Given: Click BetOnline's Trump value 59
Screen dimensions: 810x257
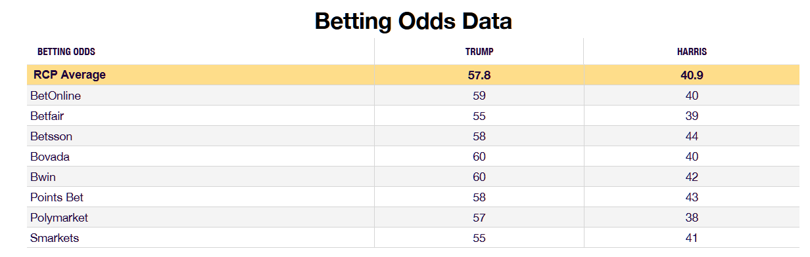Looking at the screenshot, I should 479,96.
